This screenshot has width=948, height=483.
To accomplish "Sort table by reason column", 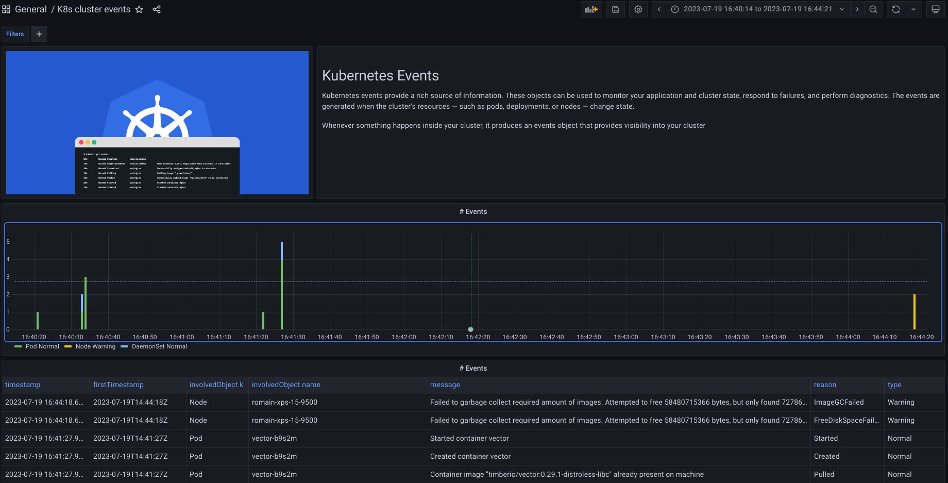I will 825,385.
